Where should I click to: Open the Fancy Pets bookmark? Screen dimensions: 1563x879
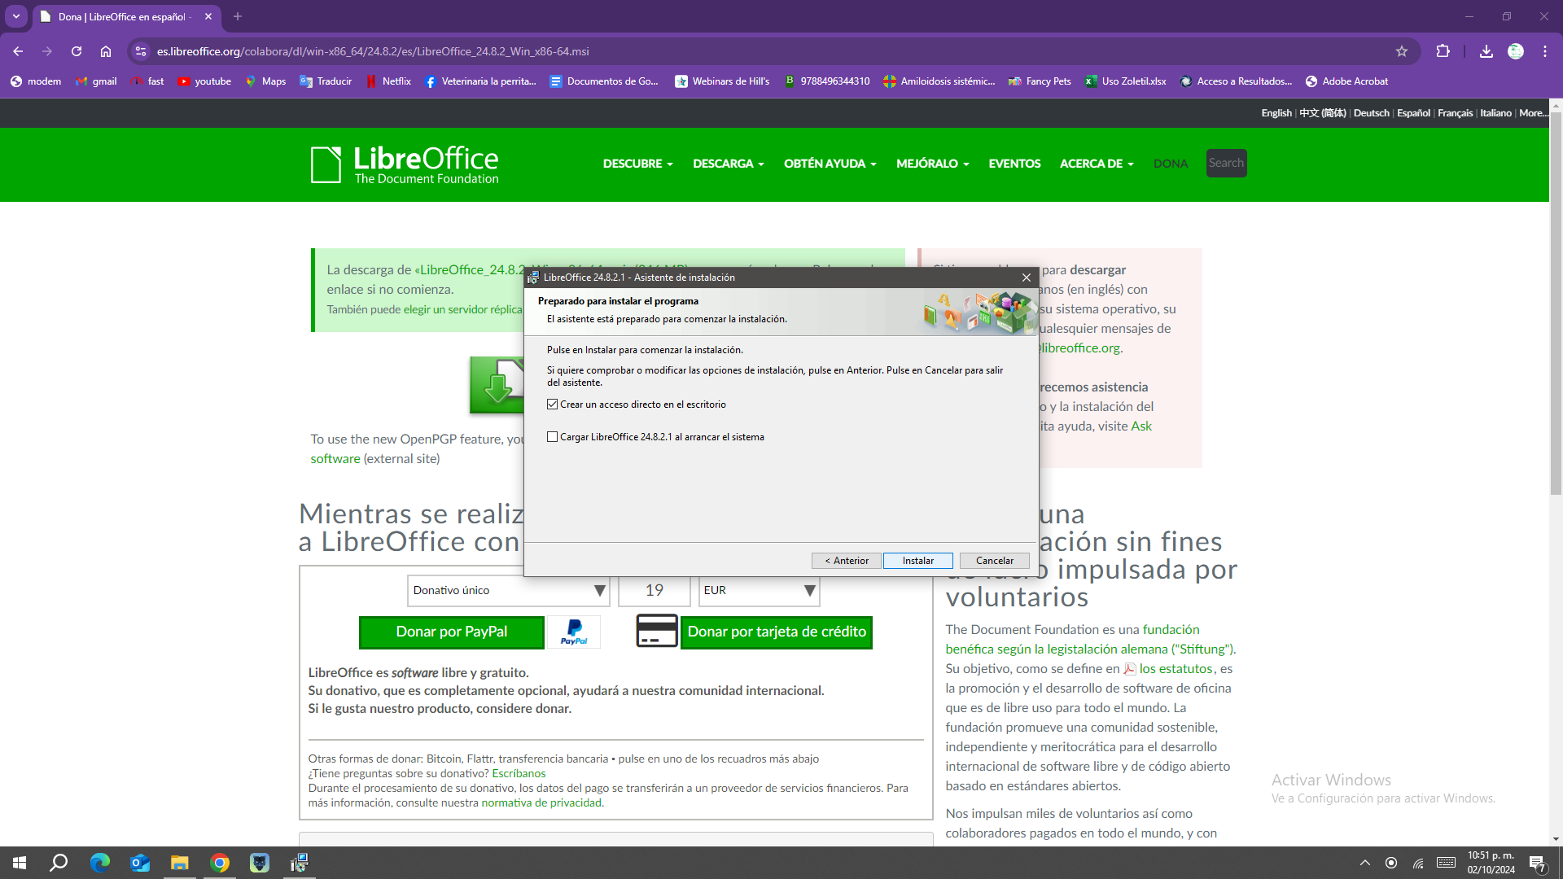tap(1040, 81)
